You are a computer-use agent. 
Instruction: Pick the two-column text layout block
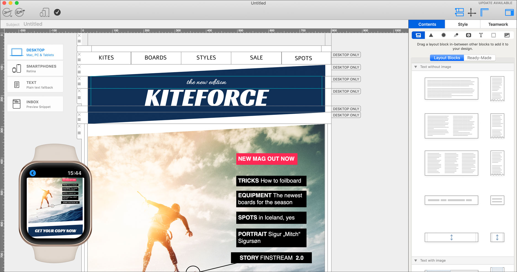click(451, 126)
